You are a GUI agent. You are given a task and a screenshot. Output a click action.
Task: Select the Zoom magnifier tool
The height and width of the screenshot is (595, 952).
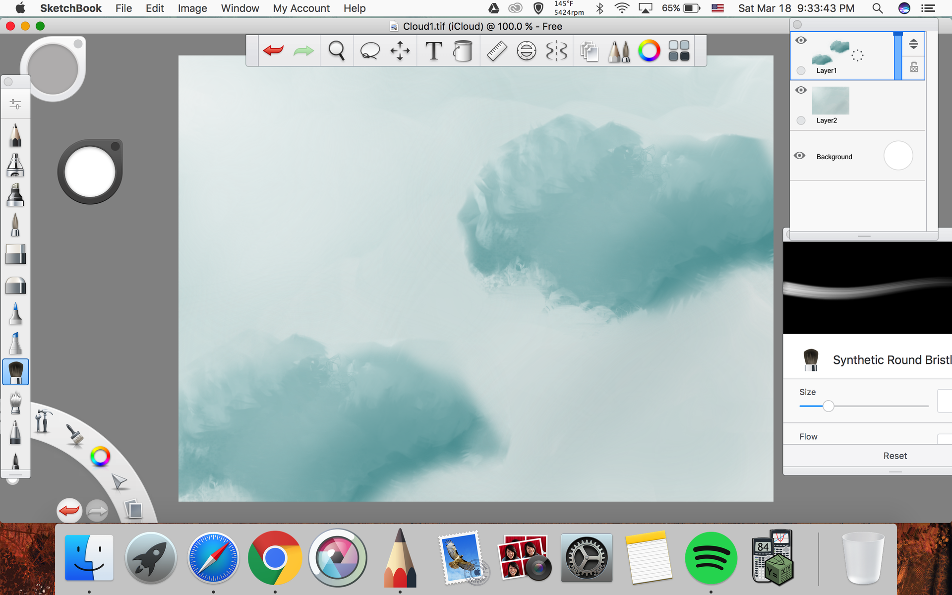click(337, 51)
